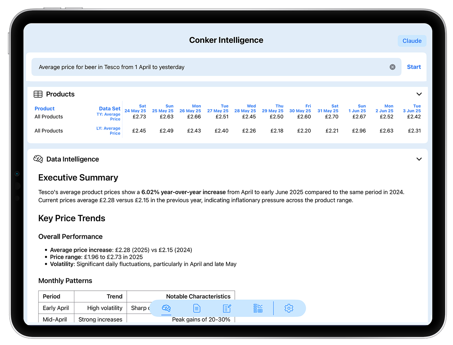Click the Start button
The height and width of the screenshot is (345, 453).
tap(414, 67)
